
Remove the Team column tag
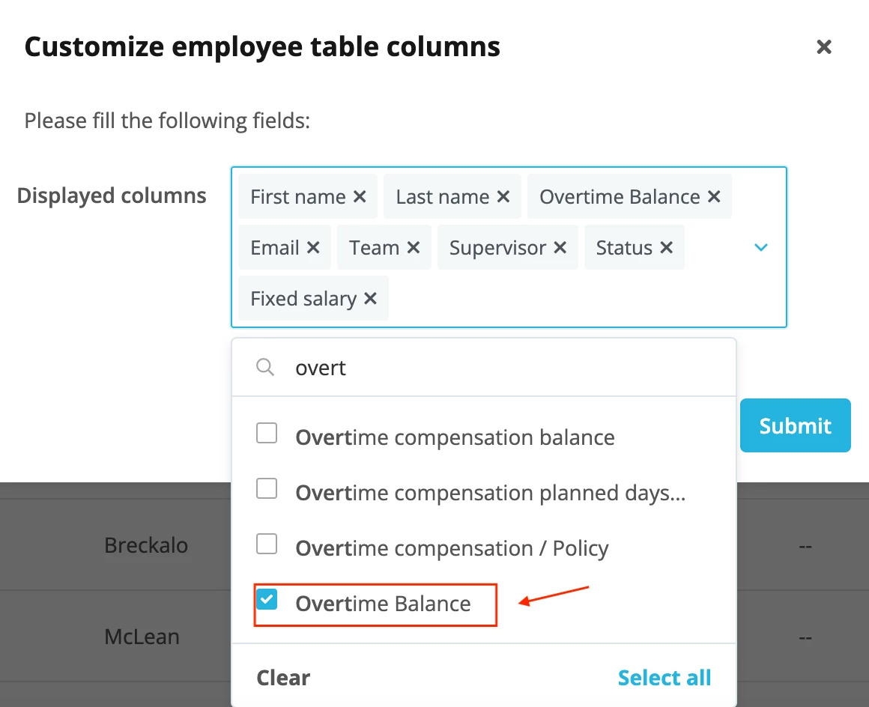414,248
